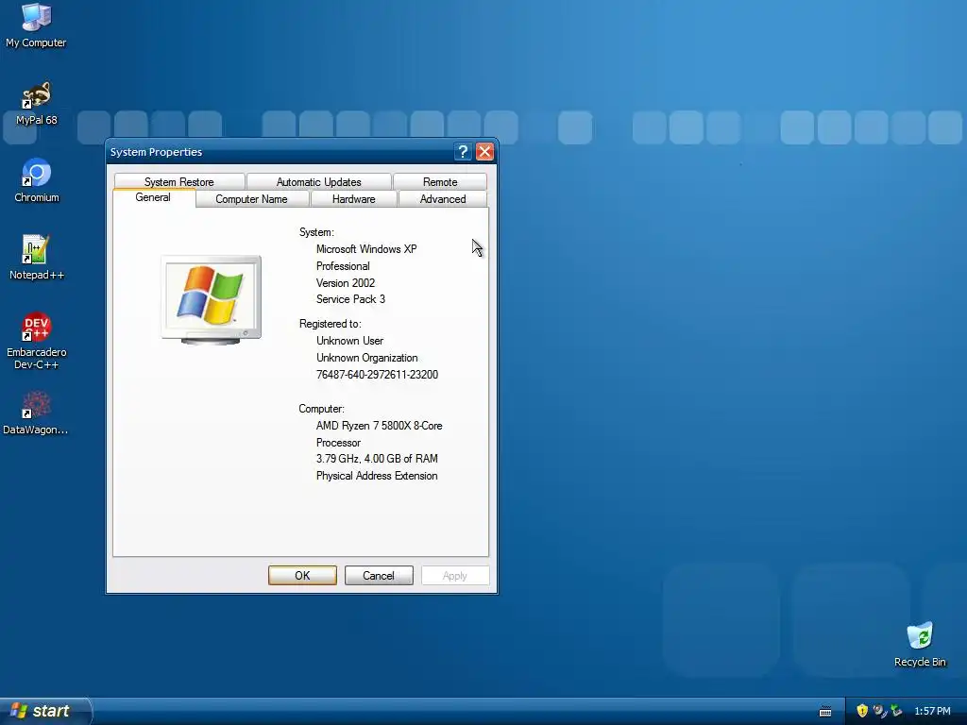Click the Windows XP monitor logo image
This screenshot has height=725, width=967.
[x=211, y=300]
